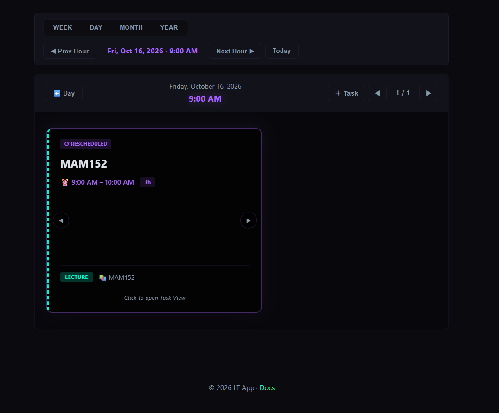Click the card's left arrow circle

click(x=61, y=220)
